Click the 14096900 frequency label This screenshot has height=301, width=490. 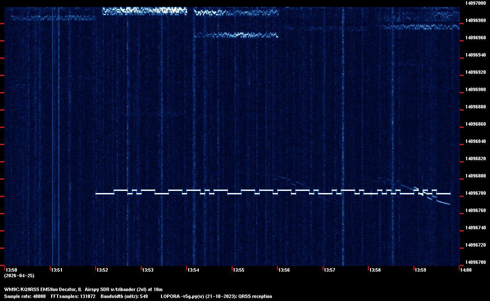[474, 89]
